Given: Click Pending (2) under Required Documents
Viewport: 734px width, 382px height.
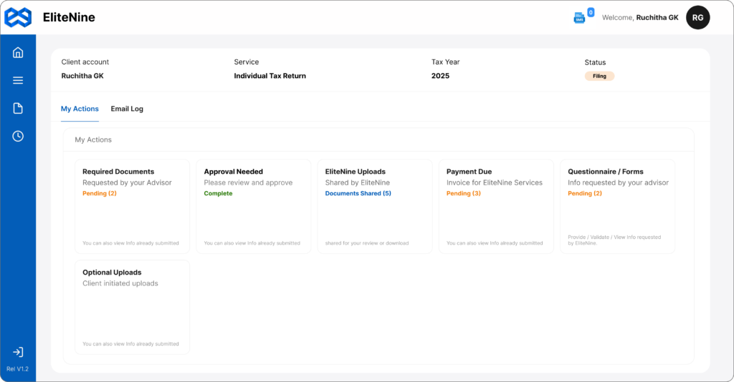Looking at the screenshot, I should [x=99, y=193].
